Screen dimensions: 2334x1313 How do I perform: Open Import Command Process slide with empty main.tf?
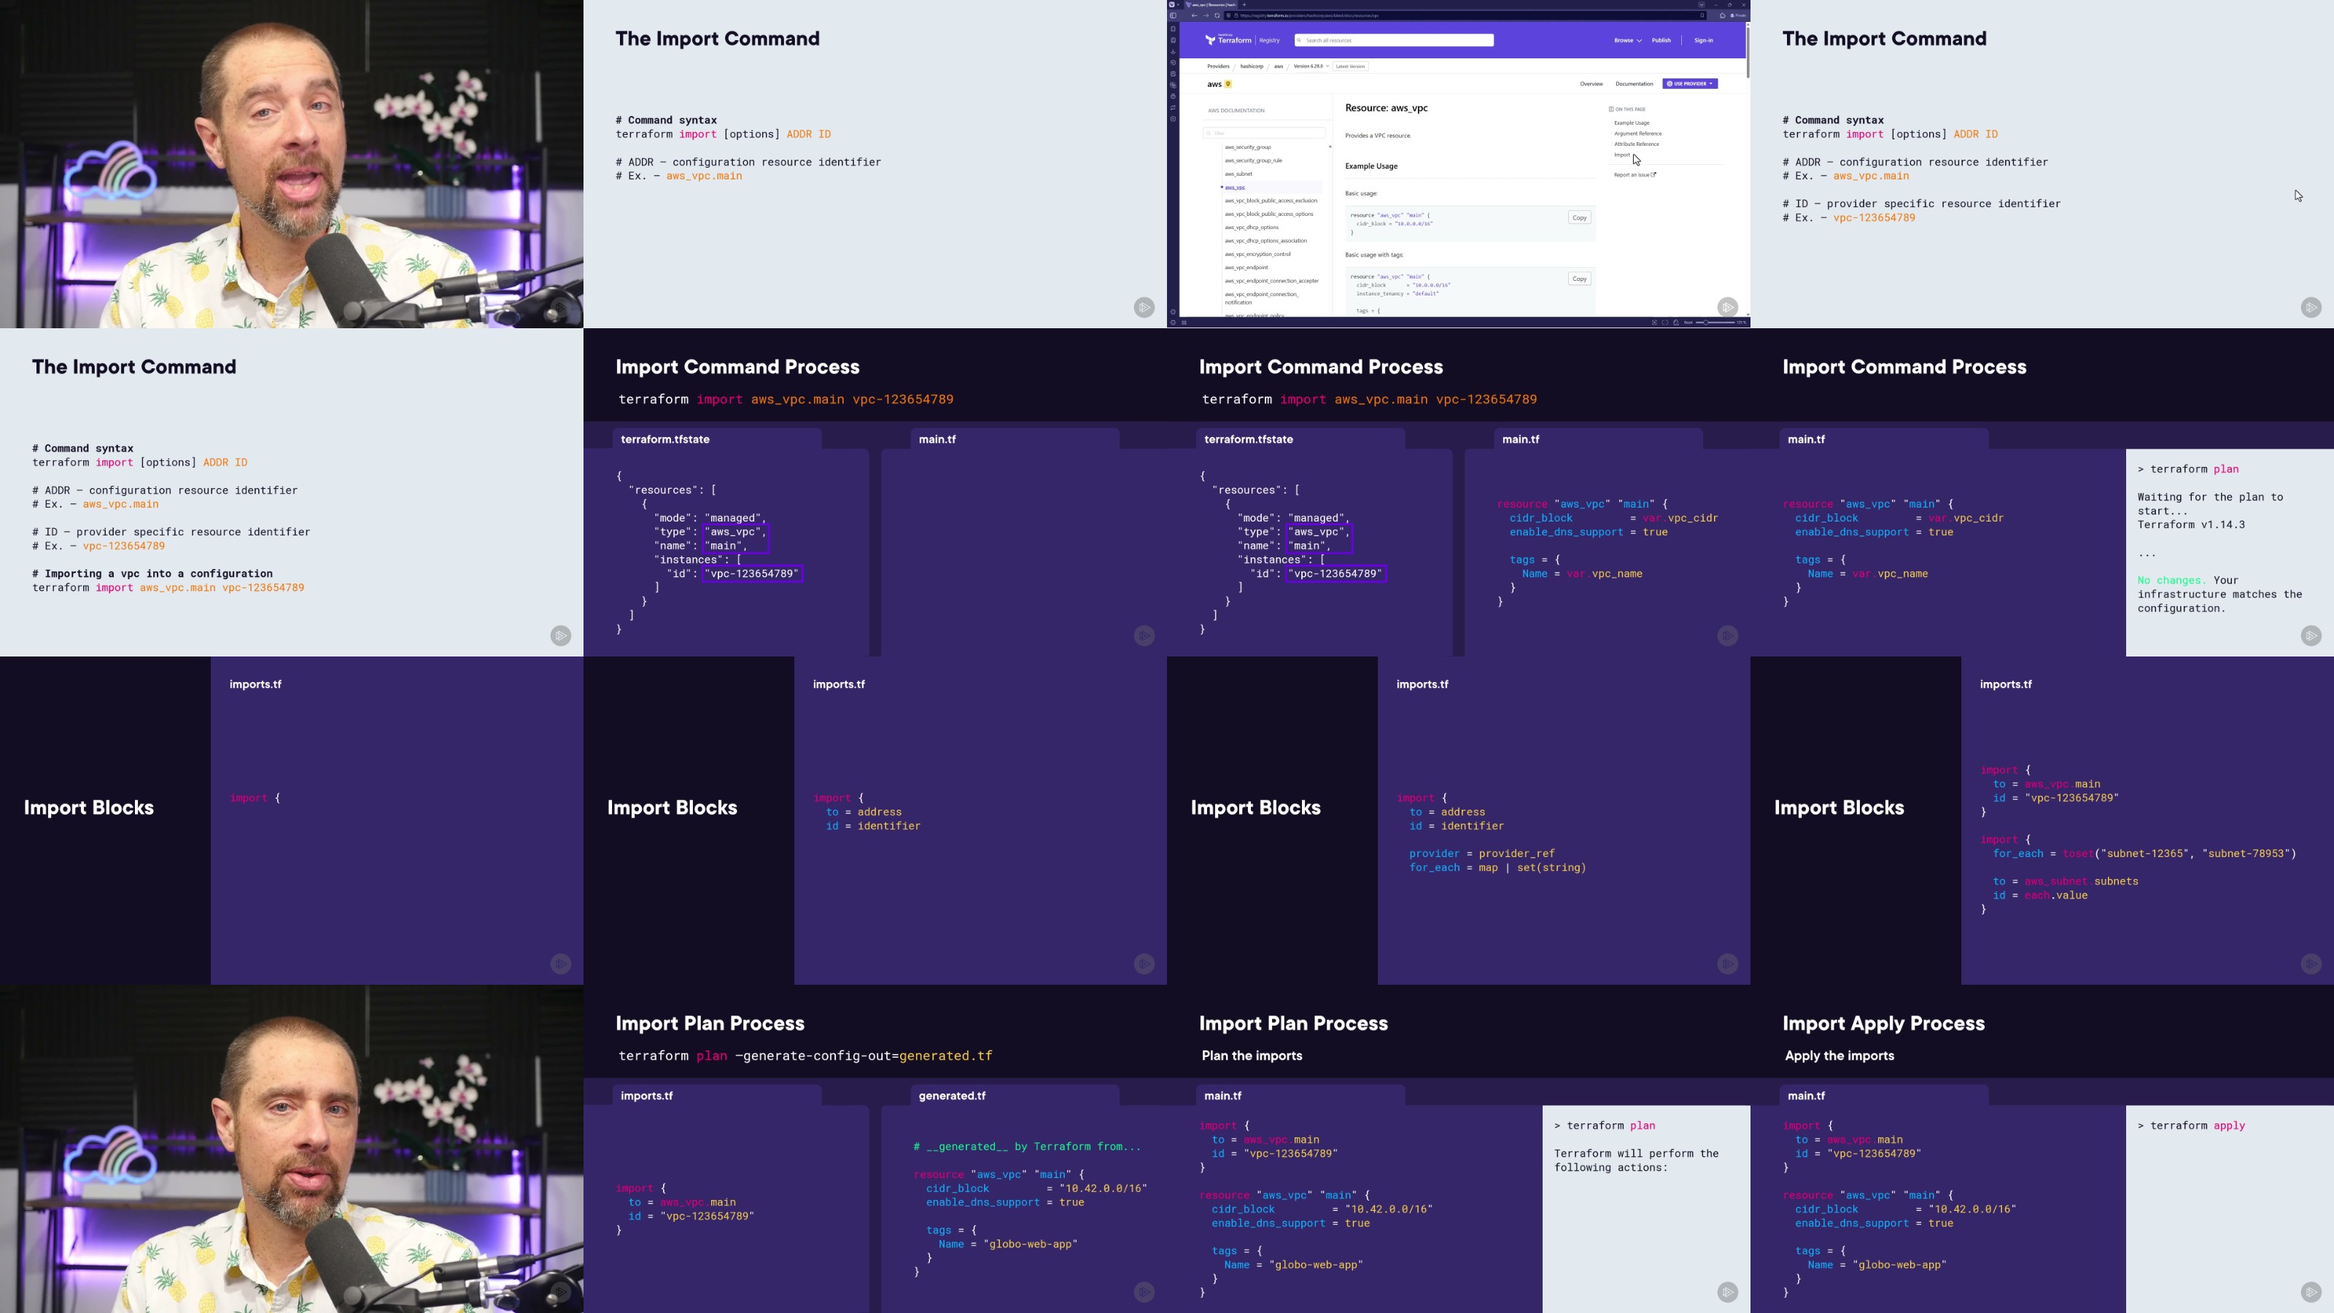click(x=875, y=492)
